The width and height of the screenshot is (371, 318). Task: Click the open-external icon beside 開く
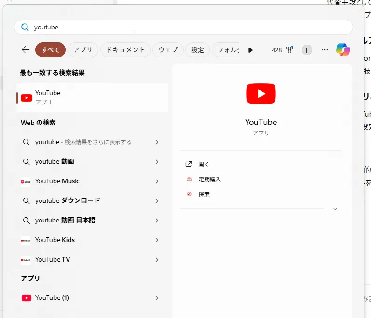(189, 164)
